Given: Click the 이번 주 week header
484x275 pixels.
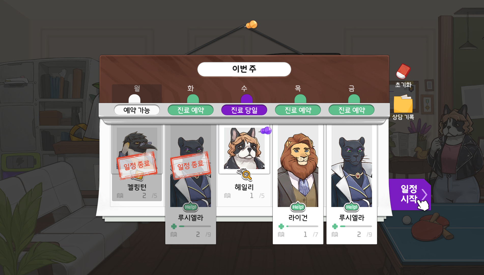Looking at the screenshot, I should (244, 69).
